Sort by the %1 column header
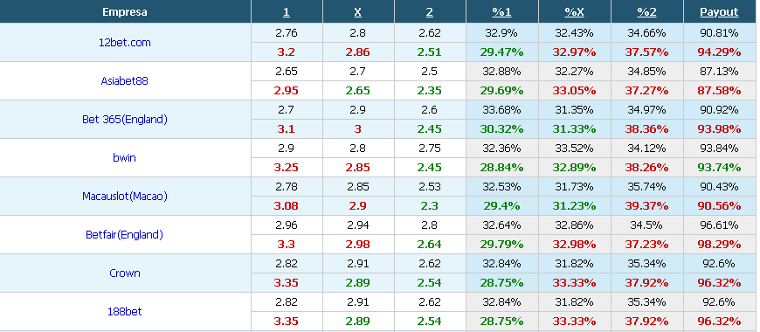 501,11
